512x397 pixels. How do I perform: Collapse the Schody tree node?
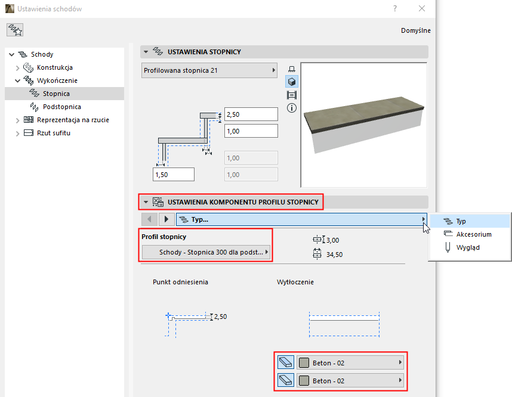point(12,54)
